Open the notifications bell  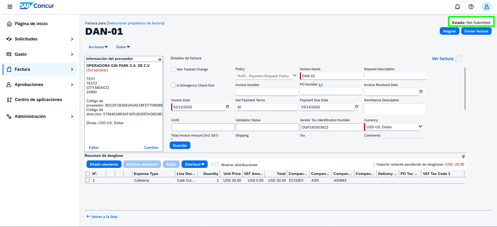[457, 7]
